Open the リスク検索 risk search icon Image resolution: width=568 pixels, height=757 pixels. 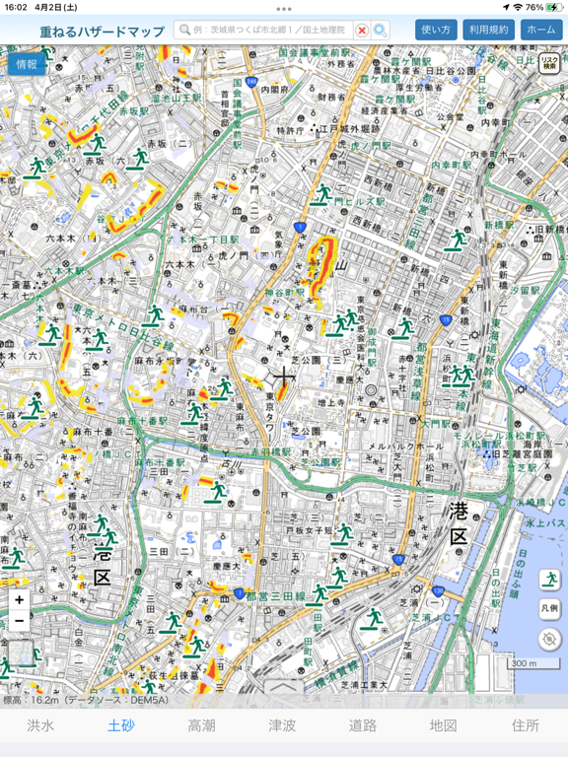tap(549, 63)
